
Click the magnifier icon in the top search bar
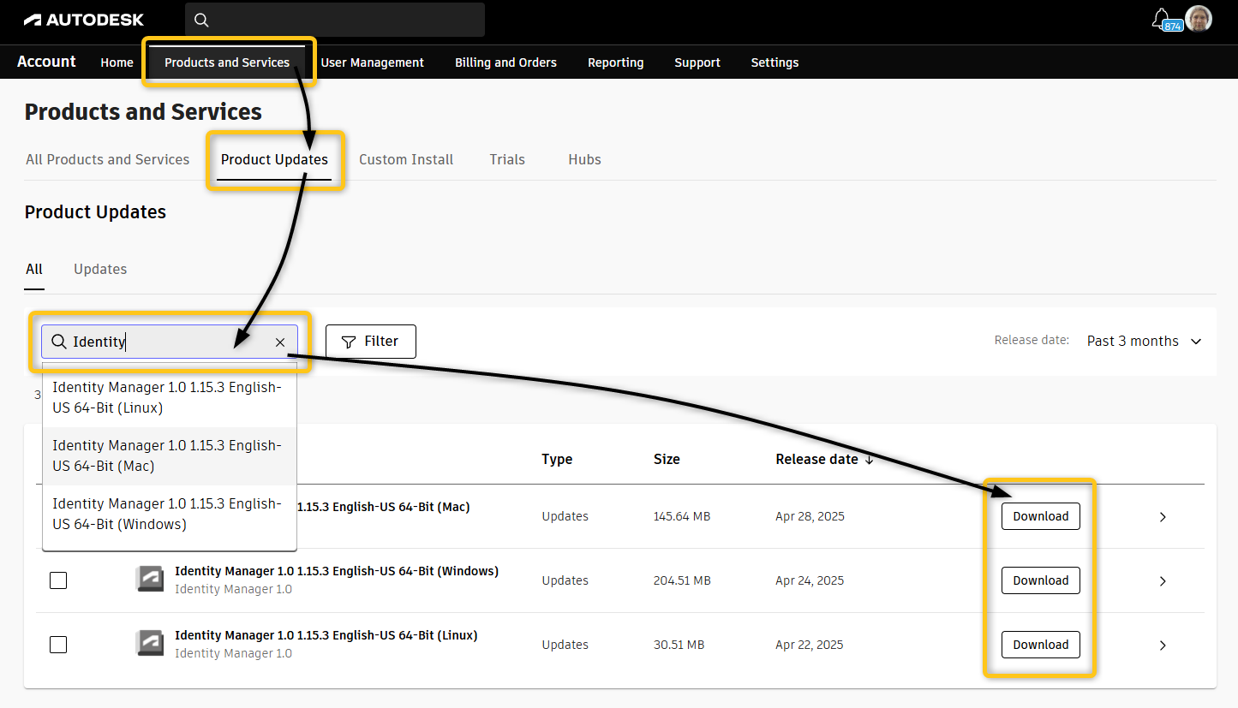[201, 19]
